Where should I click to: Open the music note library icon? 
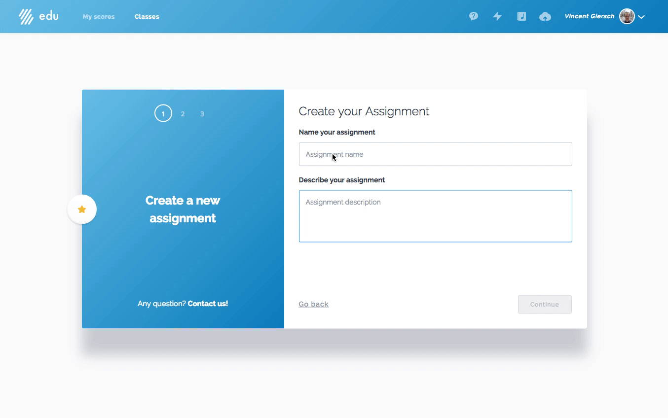pyautogui.click(x=521, y=16)
